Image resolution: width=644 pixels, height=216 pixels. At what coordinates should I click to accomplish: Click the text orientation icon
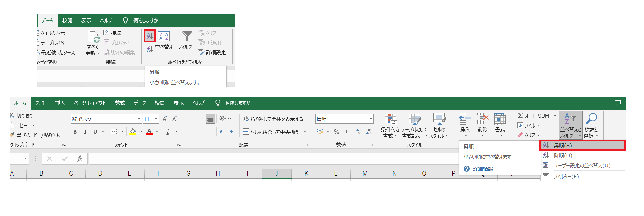(x=222, y=119)
